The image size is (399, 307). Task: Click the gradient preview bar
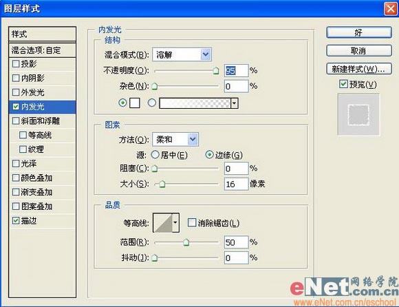point(195,103)
